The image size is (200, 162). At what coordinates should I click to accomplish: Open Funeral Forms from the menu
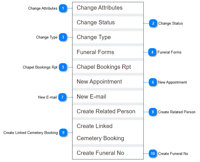click(108, 52)
